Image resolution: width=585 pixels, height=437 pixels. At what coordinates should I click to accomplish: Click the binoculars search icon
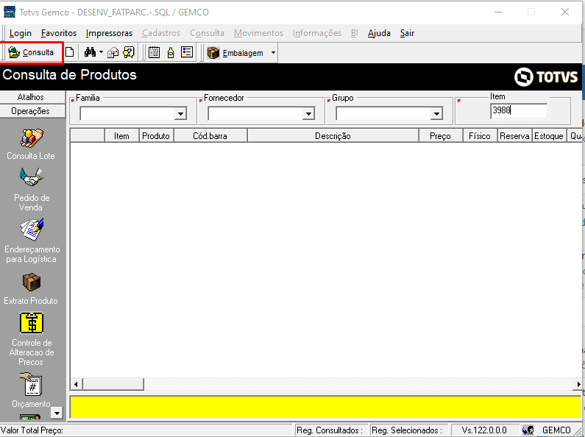[x=90, y=52]
